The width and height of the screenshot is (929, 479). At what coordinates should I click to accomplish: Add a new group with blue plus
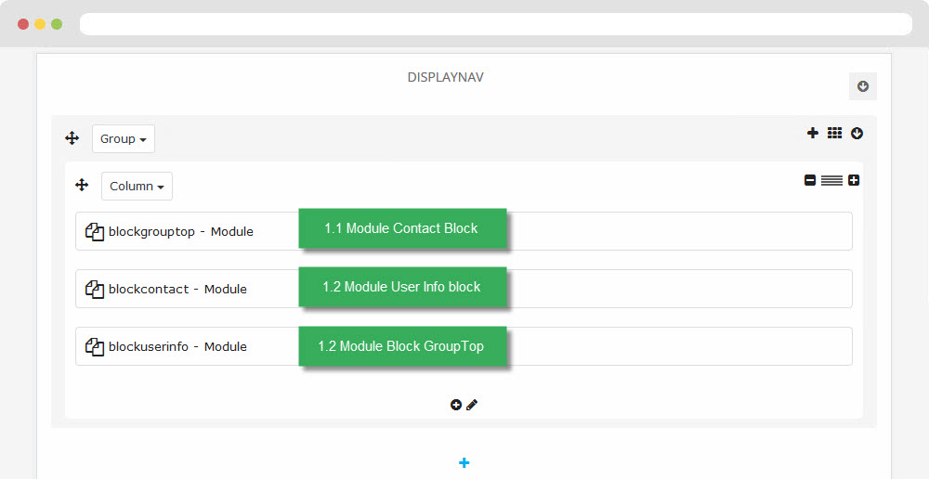(x=464, y=462)
